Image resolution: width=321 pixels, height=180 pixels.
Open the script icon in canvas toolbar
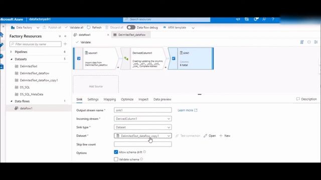[302, 42]
